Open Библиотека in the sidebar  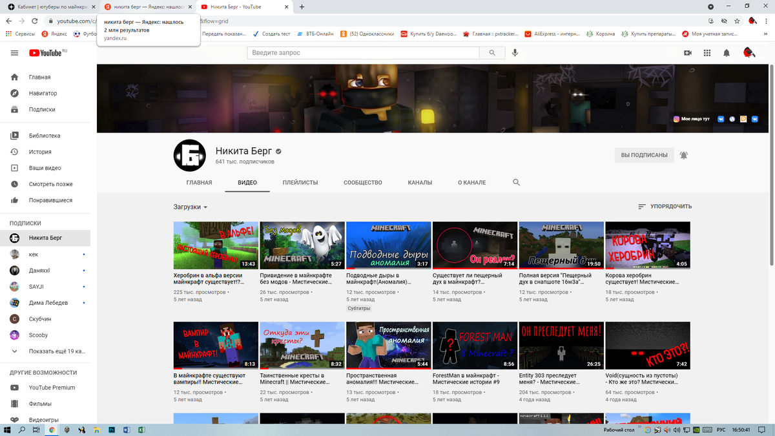45,136
